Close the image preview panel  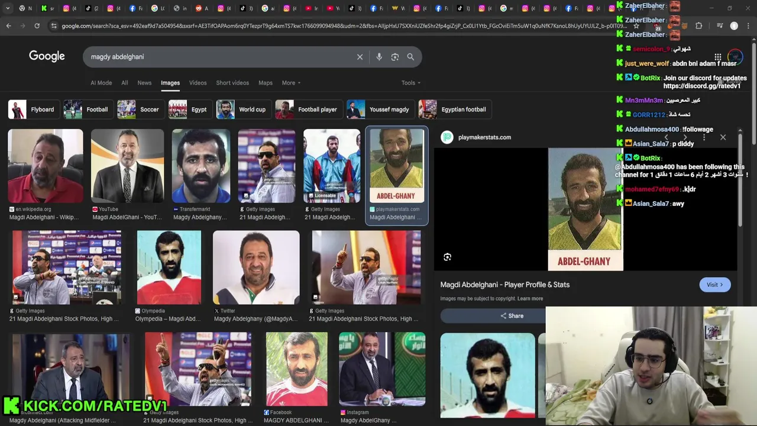pyautogui.click(x=723, y=137)
